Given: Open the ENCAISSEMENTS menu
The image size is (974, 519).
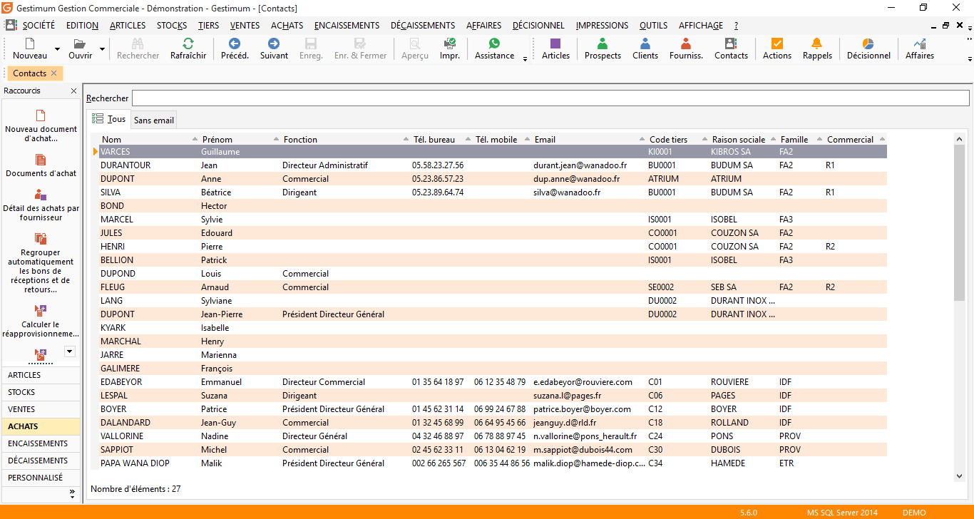Looking at the screenshot, I should (347, 25).
